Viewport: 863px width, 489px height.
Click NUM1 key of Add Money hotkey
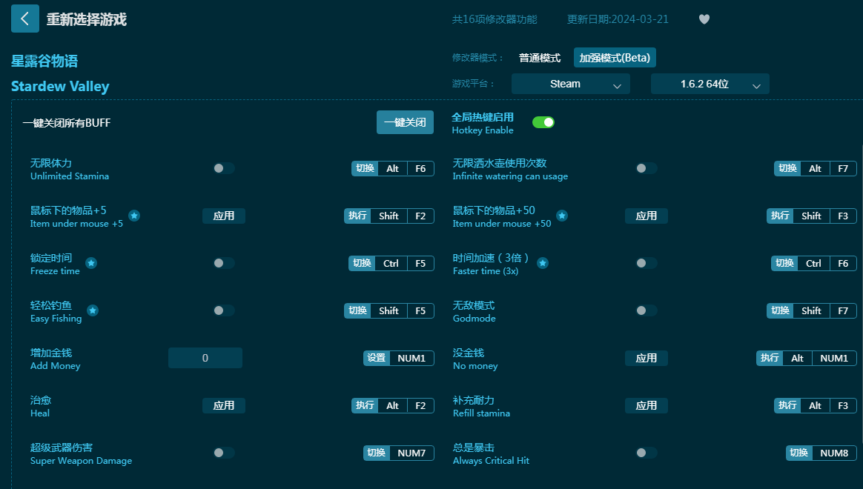[411, 358]
